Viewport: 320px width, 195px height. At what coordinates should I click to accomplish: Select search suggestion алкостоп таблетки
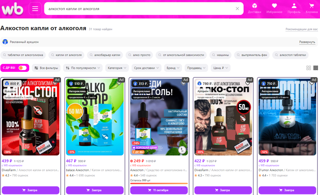coord(290,55)
